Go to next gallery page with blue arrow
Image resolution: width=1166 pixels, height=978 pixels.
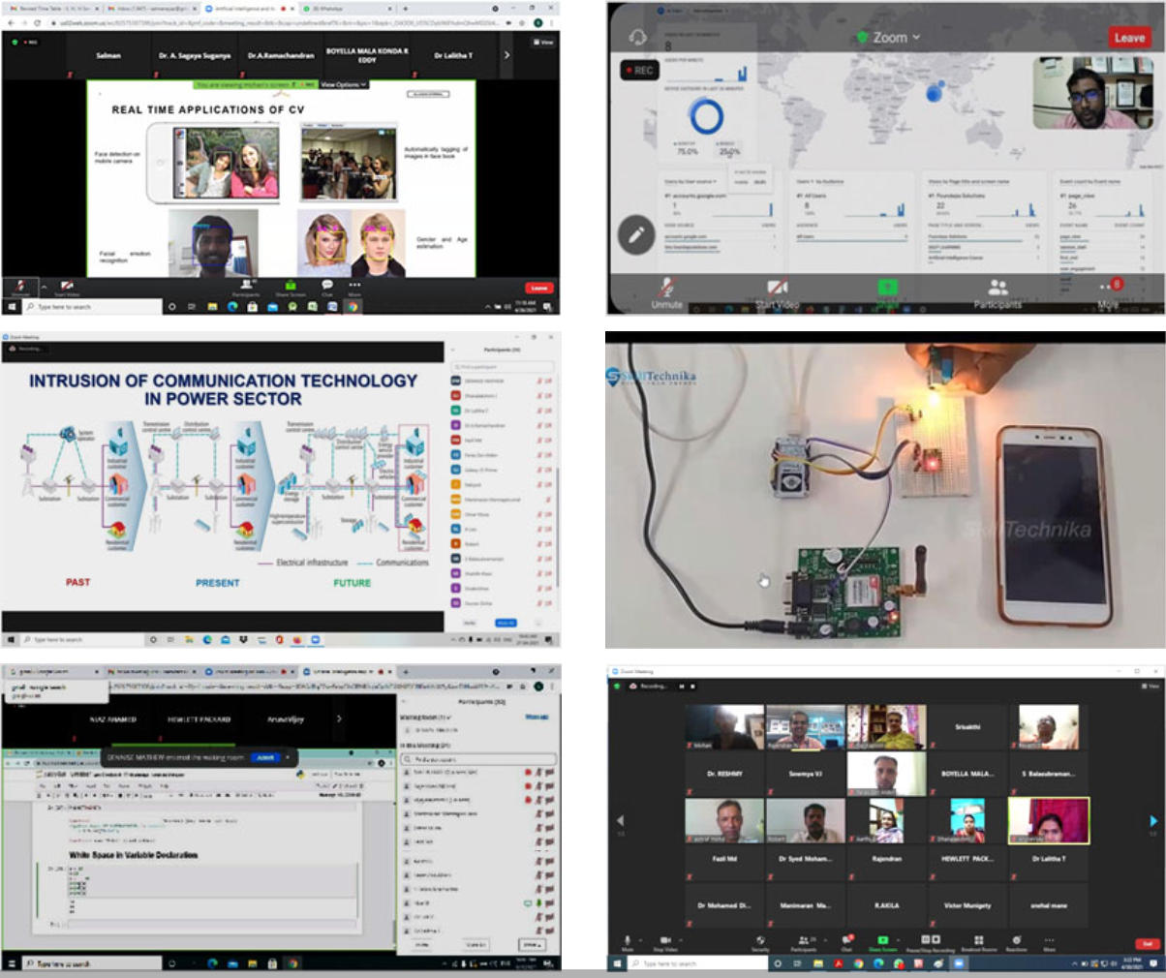[x=1152, y=821]
